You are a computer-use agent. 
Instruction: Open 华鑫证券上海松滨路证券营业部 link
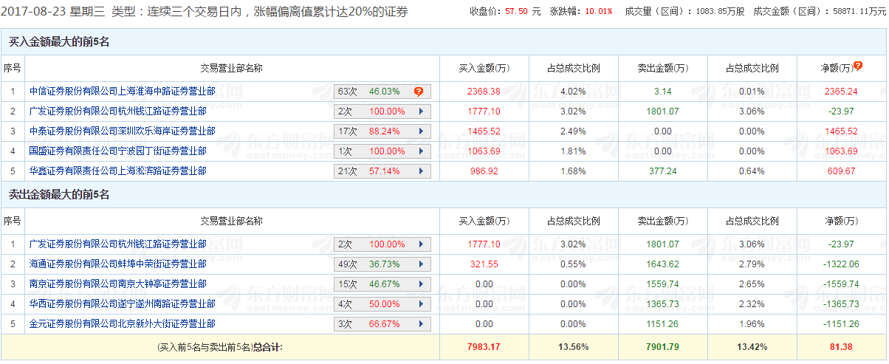[117, 171]
